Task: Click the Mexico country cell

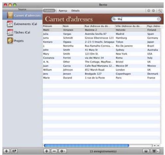Action: pos(151,66)
